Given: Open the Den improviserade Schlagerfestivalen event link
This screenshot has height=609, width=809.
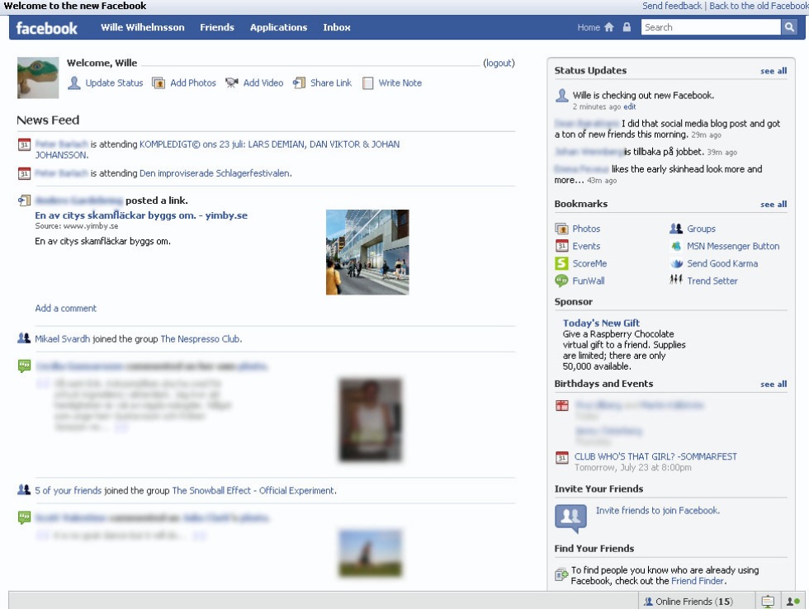Looking at the screenshot, I should pyautogui.click(x=215, y=173).
